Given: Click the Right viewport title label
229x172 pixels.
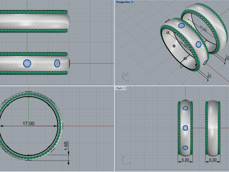Looking at the screenshot, I should (x=119, y=88).
